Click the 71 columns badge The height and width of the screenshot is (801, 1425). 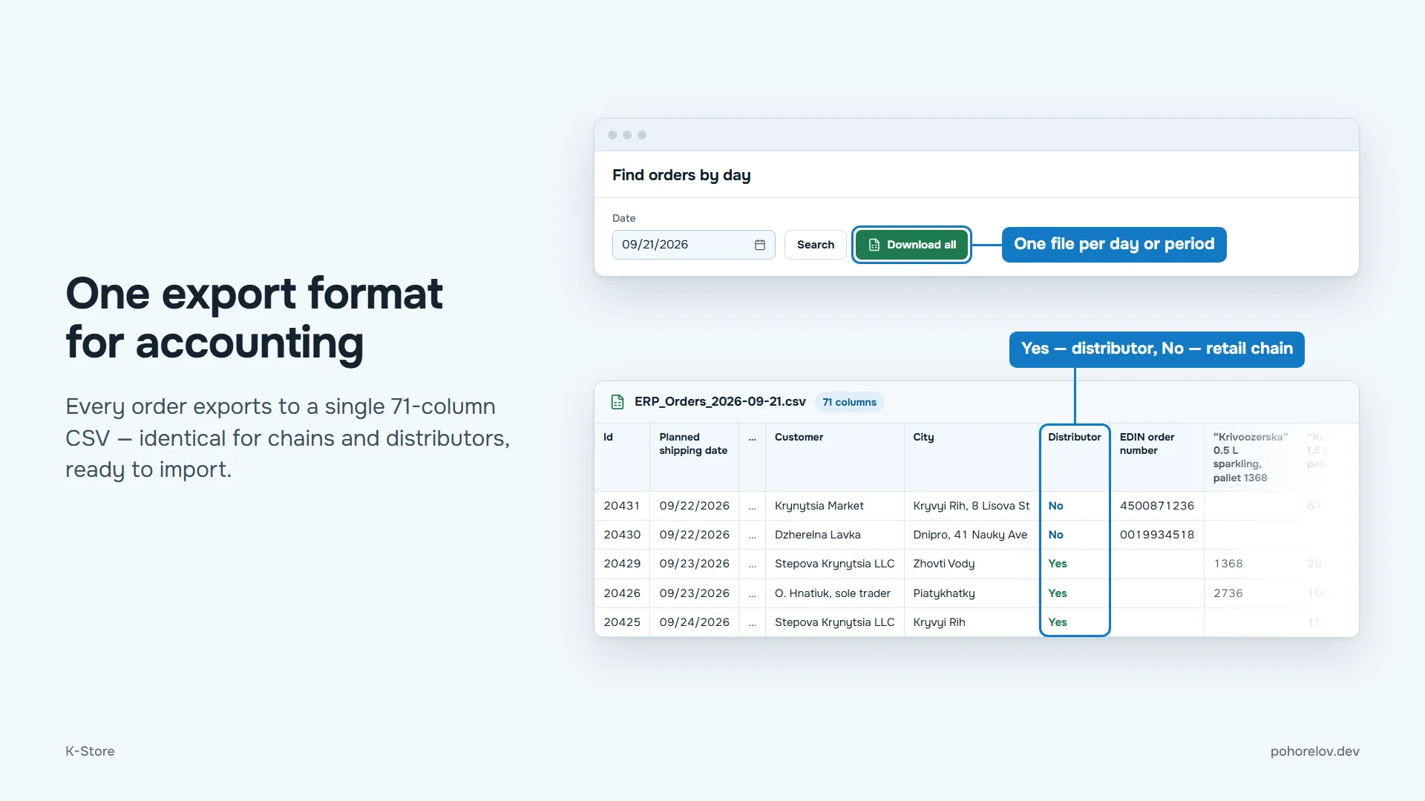pyautogui.click(x=849, y=402)
